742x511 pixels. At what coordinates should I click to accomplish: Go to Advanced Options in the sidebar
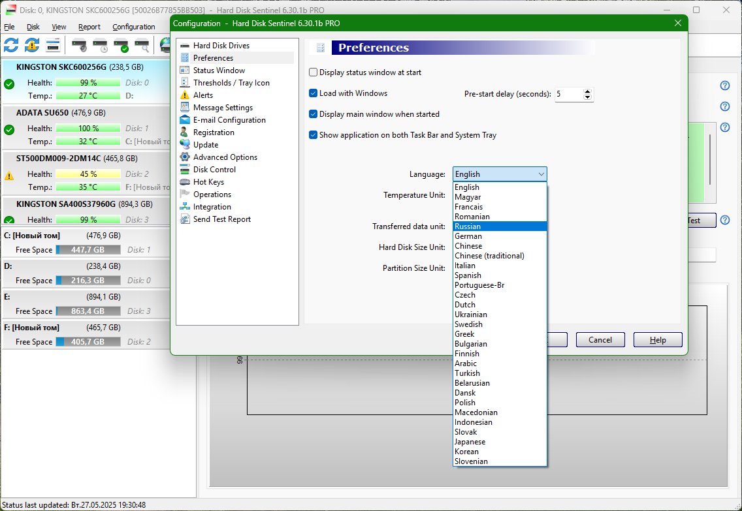click(x=225, y=157)
